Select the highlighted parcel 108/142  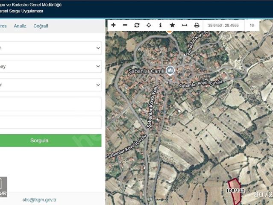pyautogui.click(x=235, y=191)
